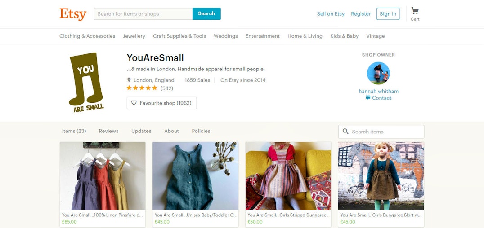Open the Policies tab
This screenshot has width=484, height=228.
(201, 131)
